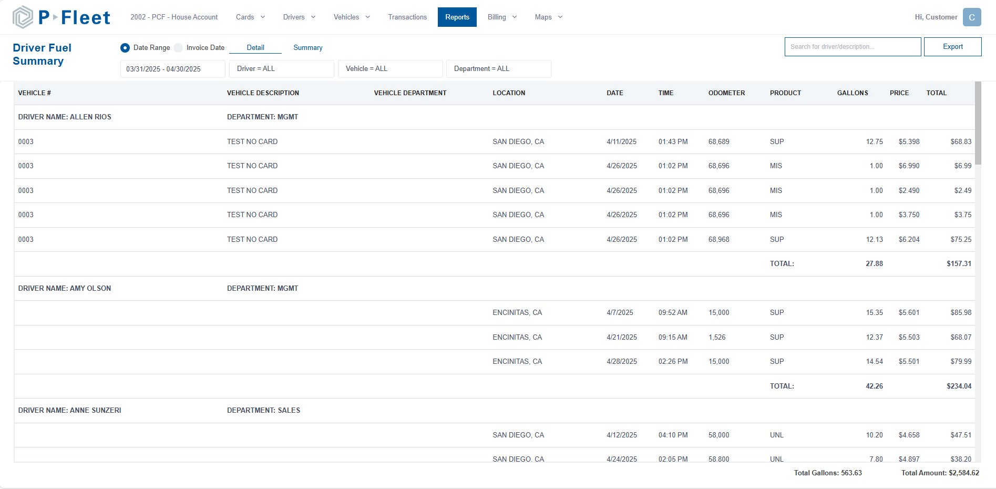The width and height of the screenshot is (996, 489).
Task: Open the user avatar "C" in the header
Action: click(x=972, y=17)
